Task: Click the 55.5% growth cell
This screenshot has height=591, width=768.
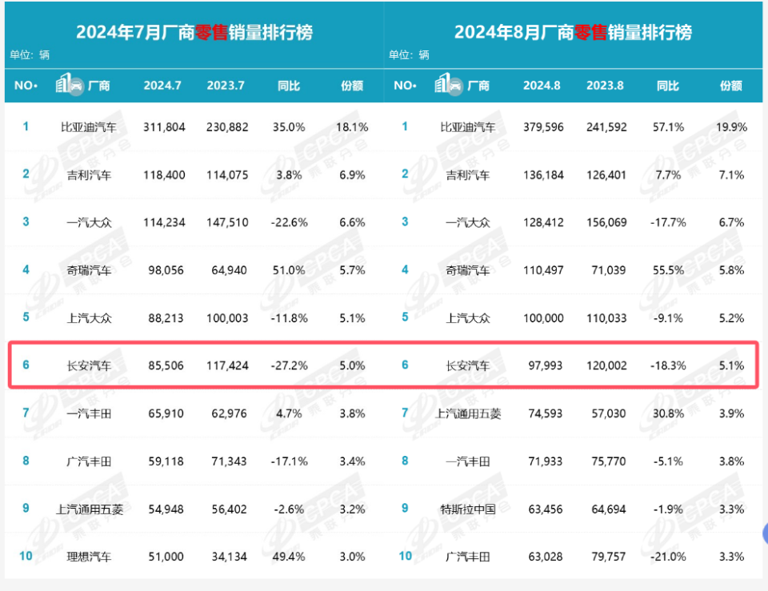Action: click(x=669, y=270)
